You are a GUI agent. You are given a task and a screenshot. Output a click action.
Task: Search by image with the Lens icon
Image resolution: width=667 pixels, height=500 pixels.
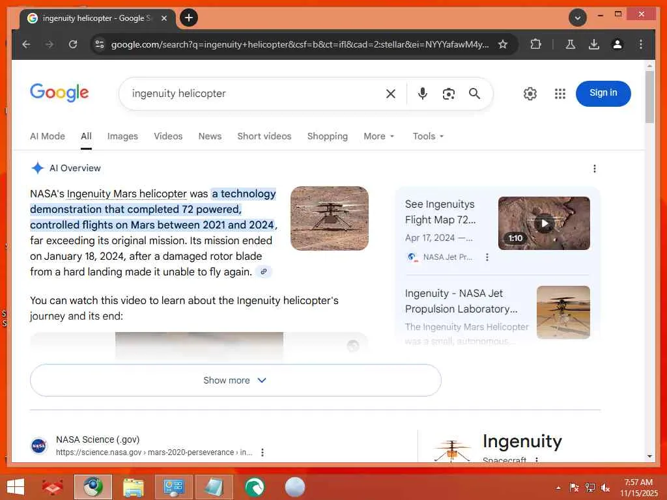(x=448, y=94)
